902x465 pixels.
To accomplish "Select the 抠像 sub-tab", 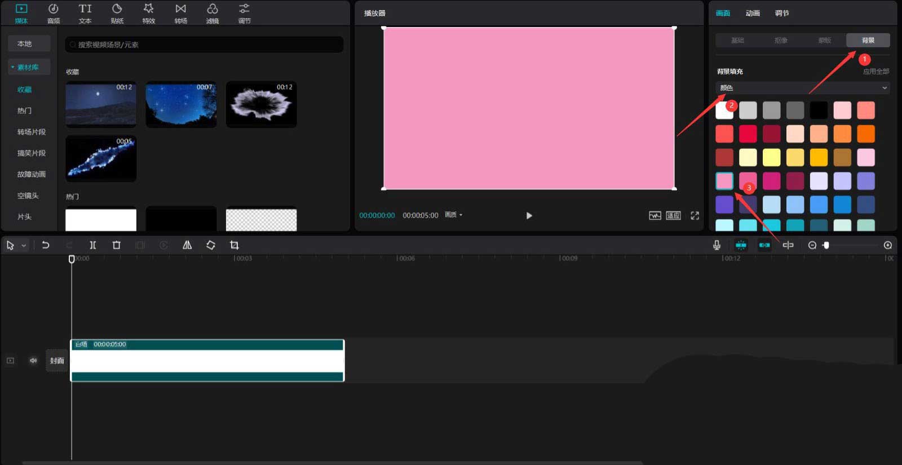I will tap(781, 40).
